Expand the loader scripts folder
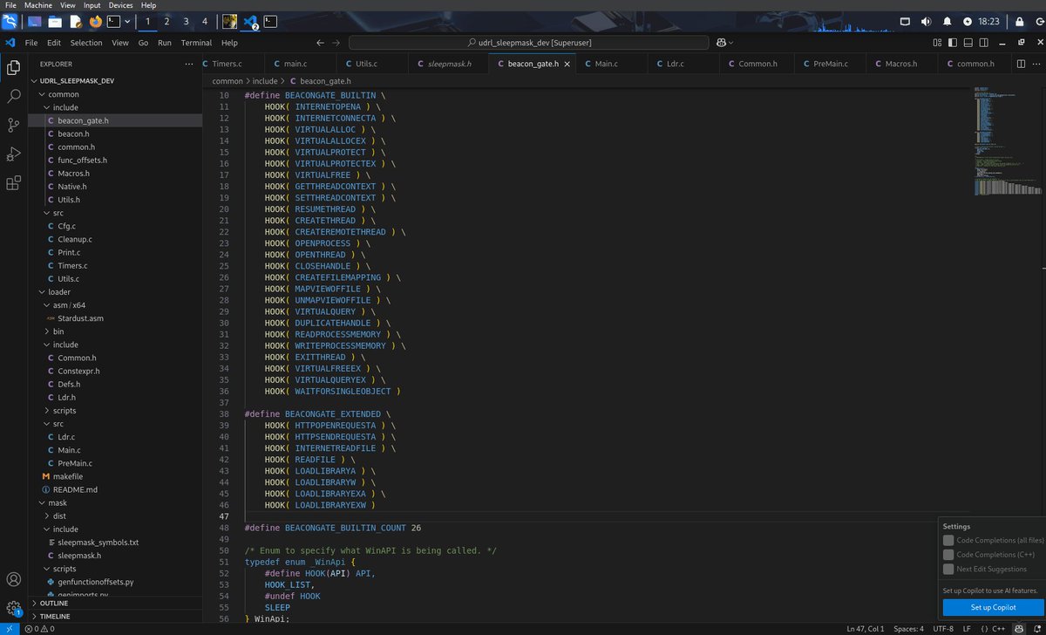Viewport: 1046px width, 635px height. coord(115,410)
